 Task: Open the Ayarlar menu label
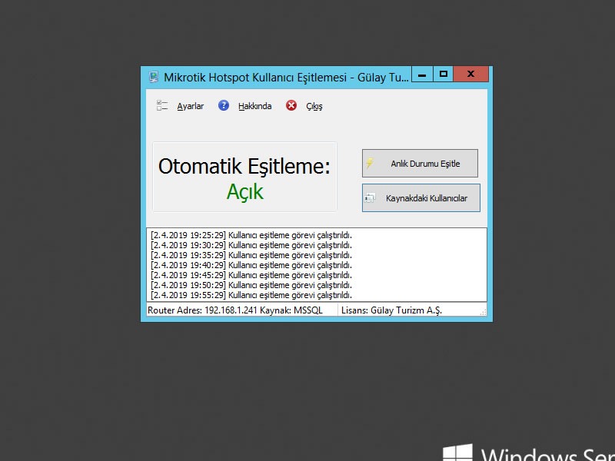click(191, 107)
